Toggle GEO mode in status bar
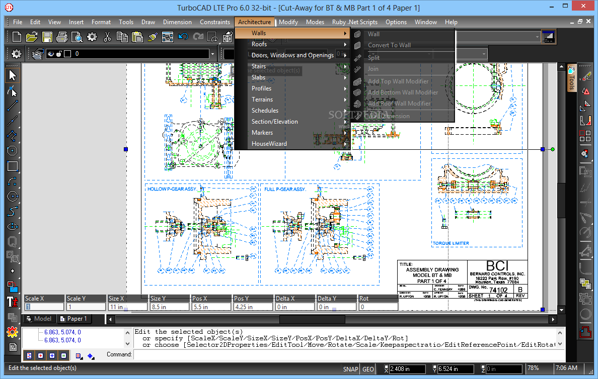This screenshot has height=379, width=598. tap(368, 369)
